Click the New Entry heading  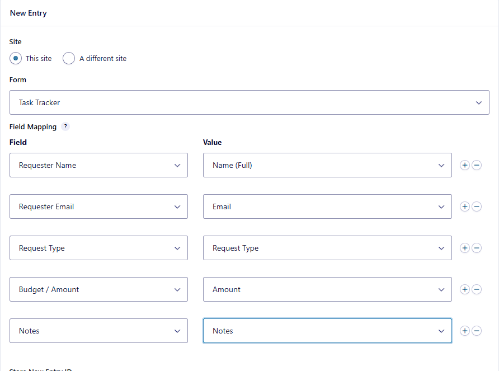28,13
